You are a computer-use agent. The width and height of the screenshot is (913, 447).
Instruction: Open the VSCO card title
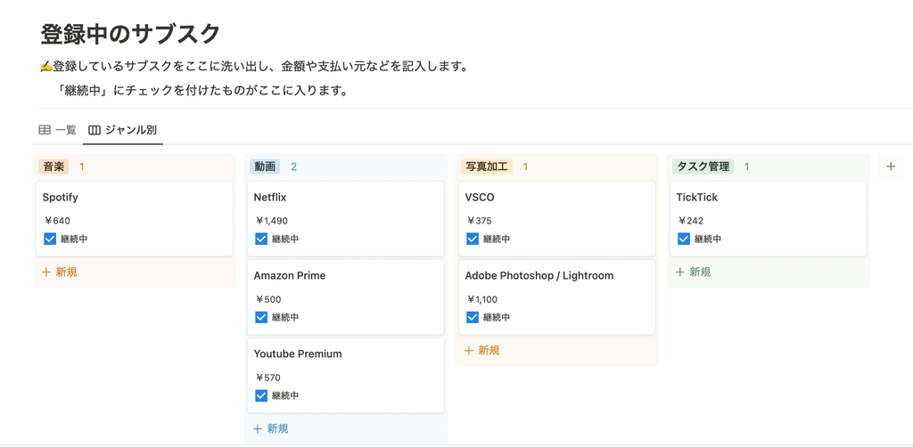pos(480,198)
